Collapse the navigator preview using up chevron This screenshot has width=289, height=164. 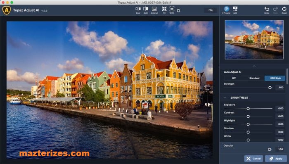pos(254,66)
